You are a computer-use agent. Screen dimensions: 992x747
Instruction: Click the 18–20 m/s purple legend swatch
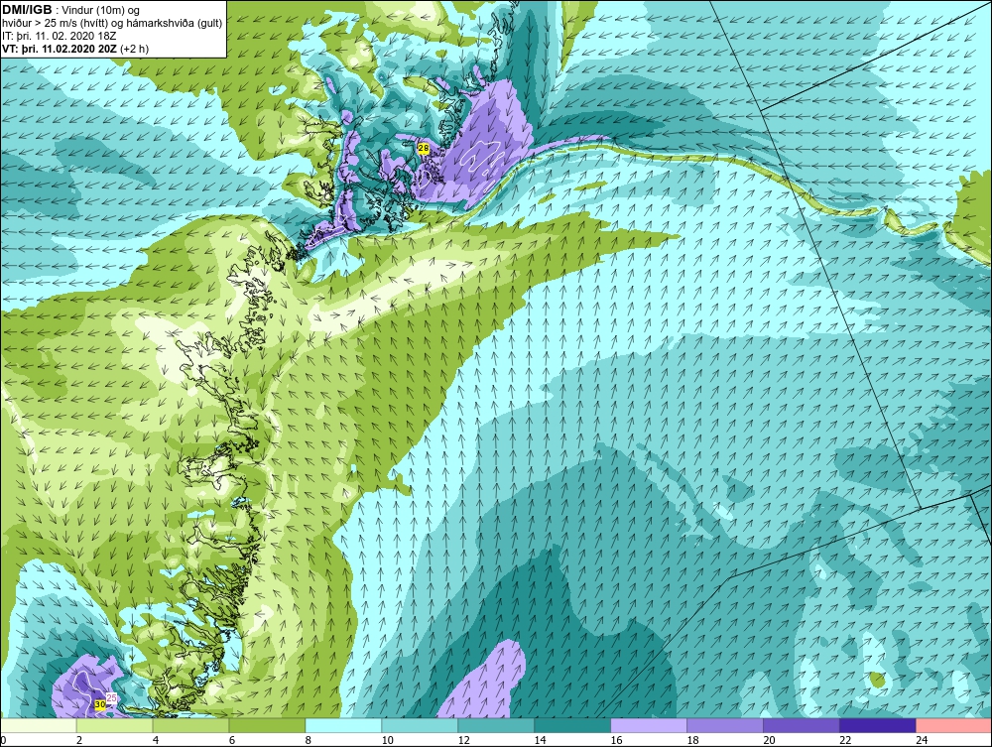[724, 725]
